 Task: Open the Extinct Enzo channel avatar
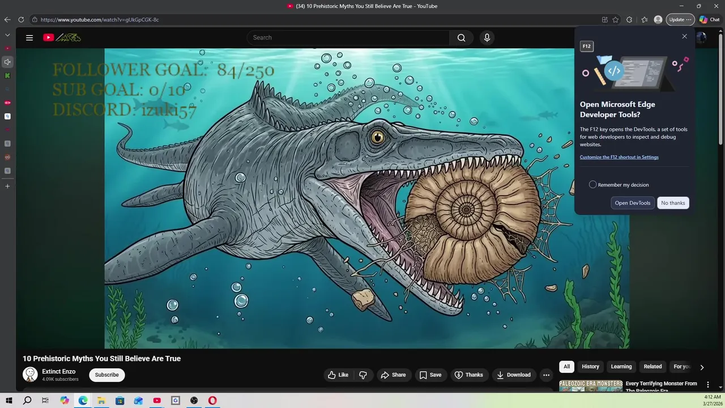click(30, 375)
